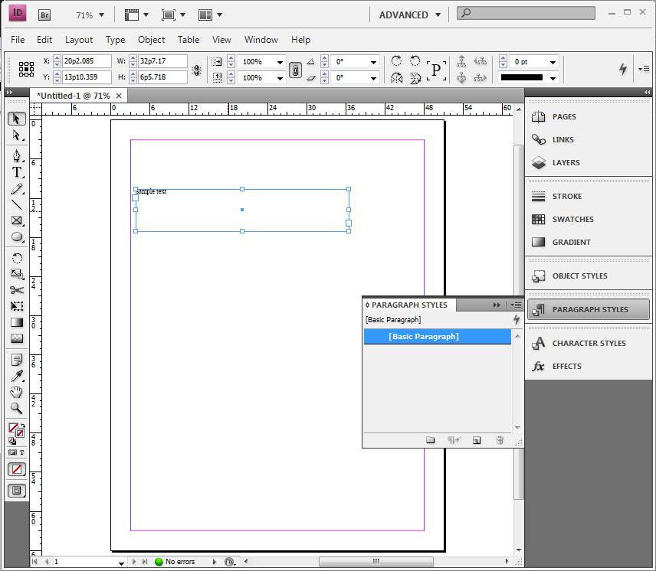656x571 pixels.
Task: Click create new paragraph style icon
Action: pos(477,440)
